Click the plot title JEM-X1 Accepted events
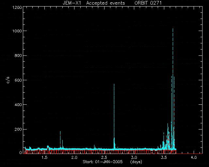 click(x=94, y=3)
